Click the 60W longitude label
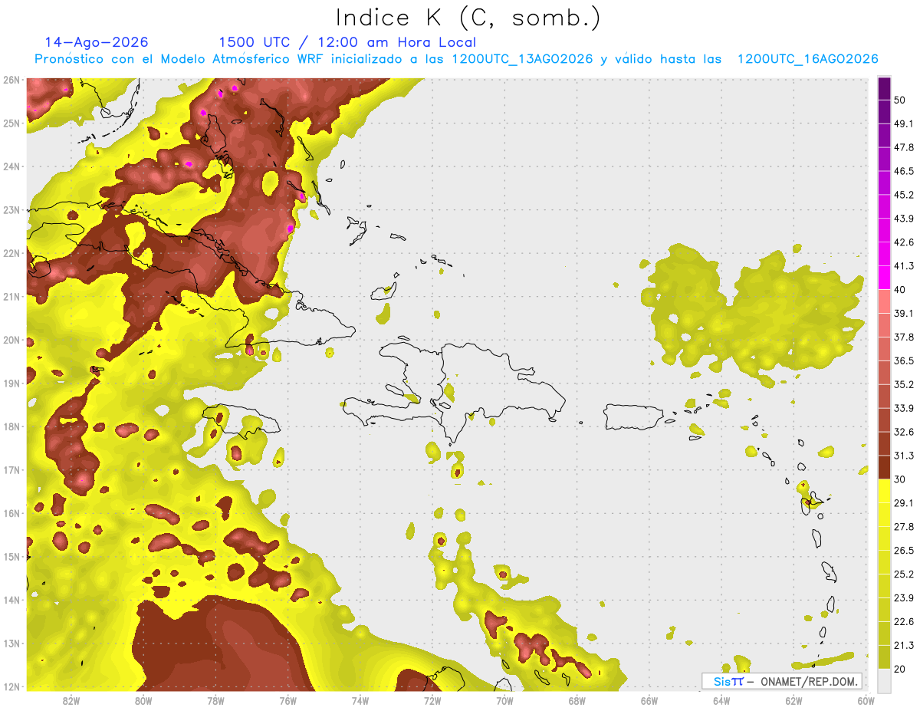 (x=866, y=700)
